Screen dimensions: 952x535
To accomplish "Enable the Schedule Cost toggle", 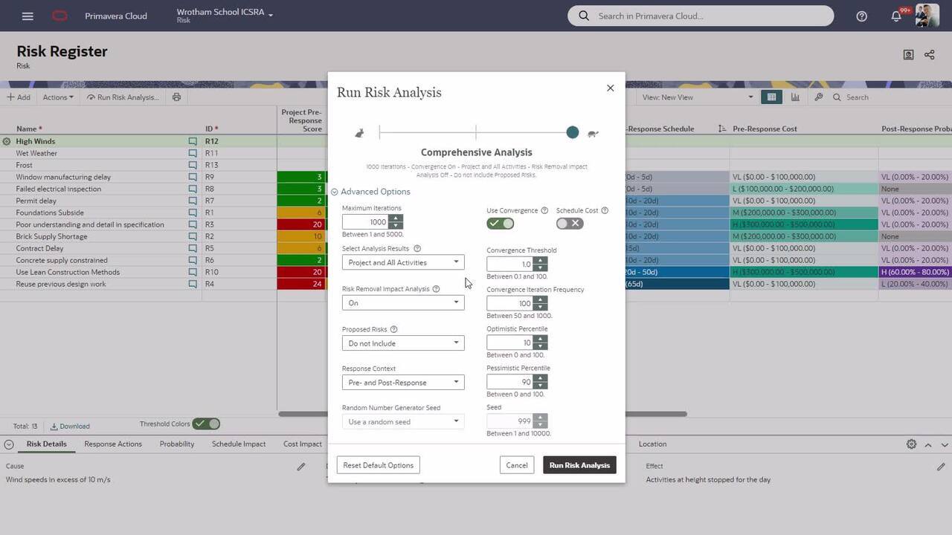I will pos(570,224).
